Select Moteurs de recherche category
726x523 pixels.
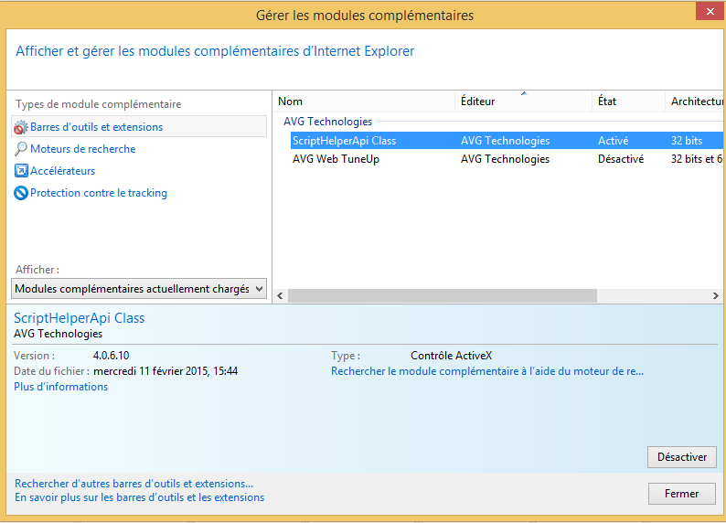[83, 148]
